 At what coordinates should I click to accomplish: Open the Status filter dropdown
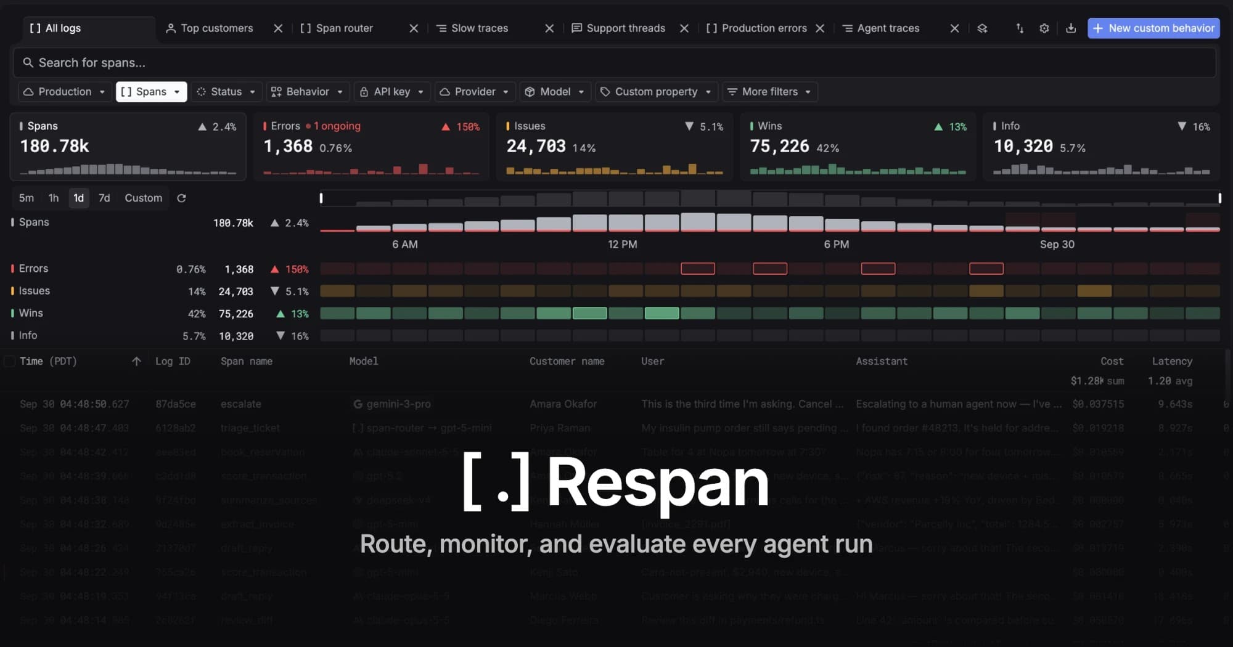[x=226, y=92]
